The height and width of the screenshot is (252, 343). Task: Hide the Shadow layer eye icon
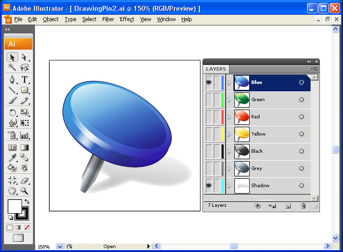[209, 186]
